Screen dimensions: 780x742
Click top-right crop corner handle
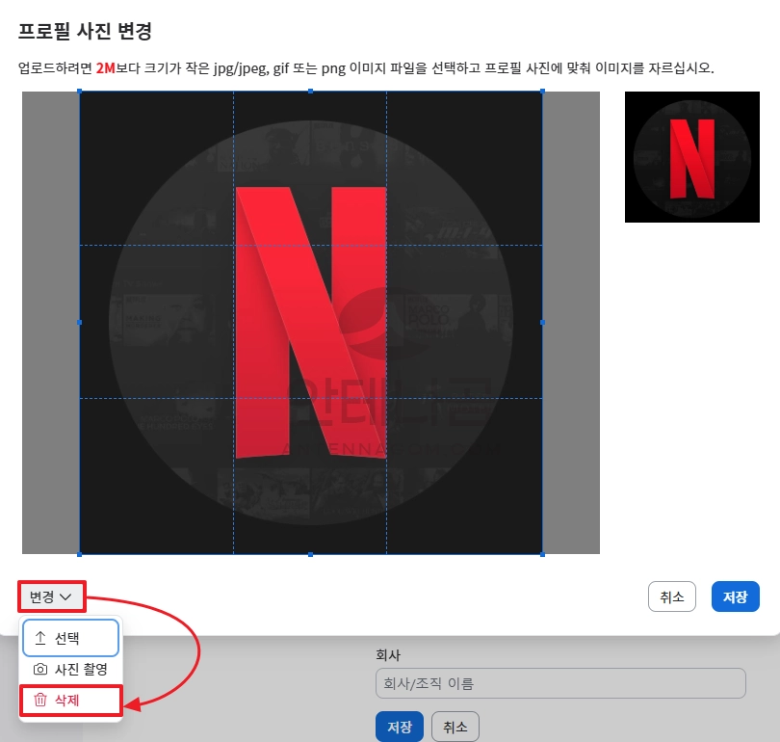coord(542,92)
